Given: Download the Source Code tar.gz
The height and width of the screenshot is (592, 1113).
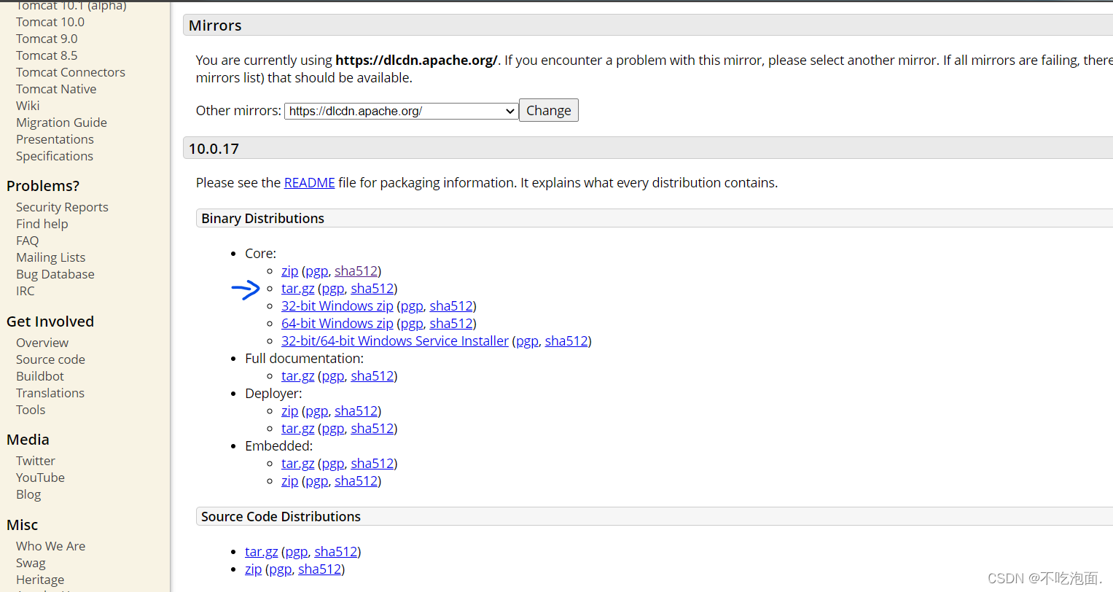Looking at the screenshot, I should (x=262, y=552).
